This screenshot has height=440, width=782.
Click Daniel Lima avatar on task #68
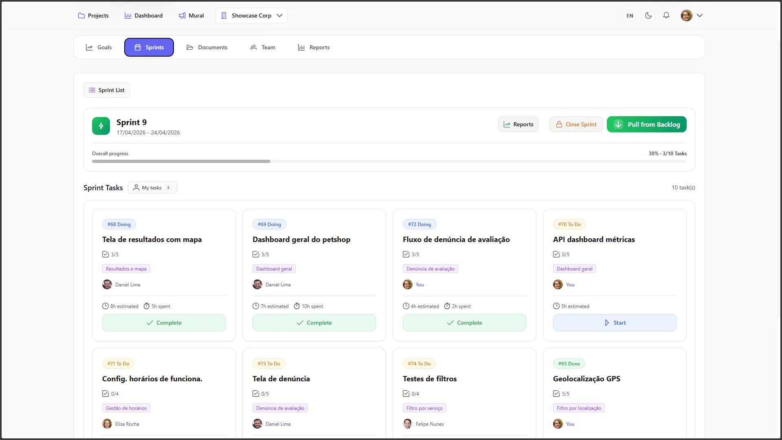[107, 284]
